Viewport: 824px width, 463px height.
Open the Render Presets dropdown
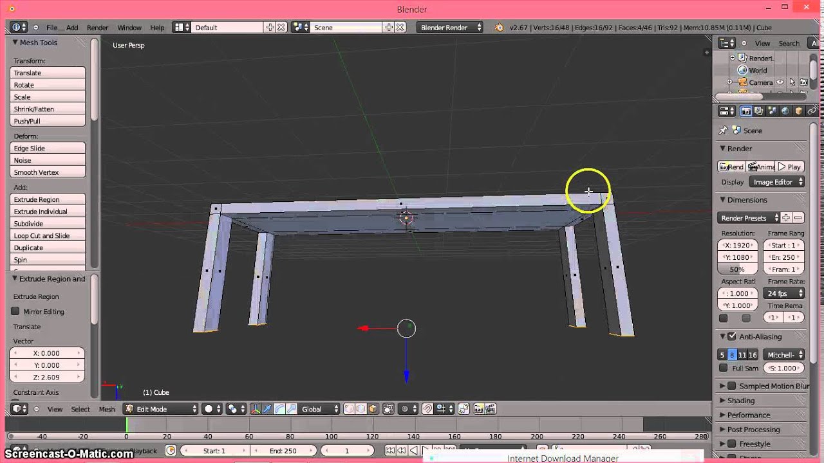point(749,218)
